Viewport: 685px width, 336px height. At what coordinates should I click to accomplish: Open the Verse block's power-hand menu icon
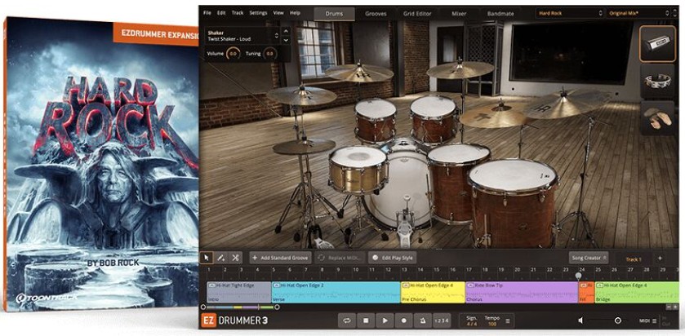(x=277, y=285)
